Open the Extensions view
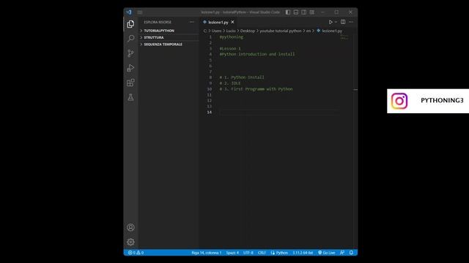This screenshot has width=469, height=263. [x=130, y=83]
